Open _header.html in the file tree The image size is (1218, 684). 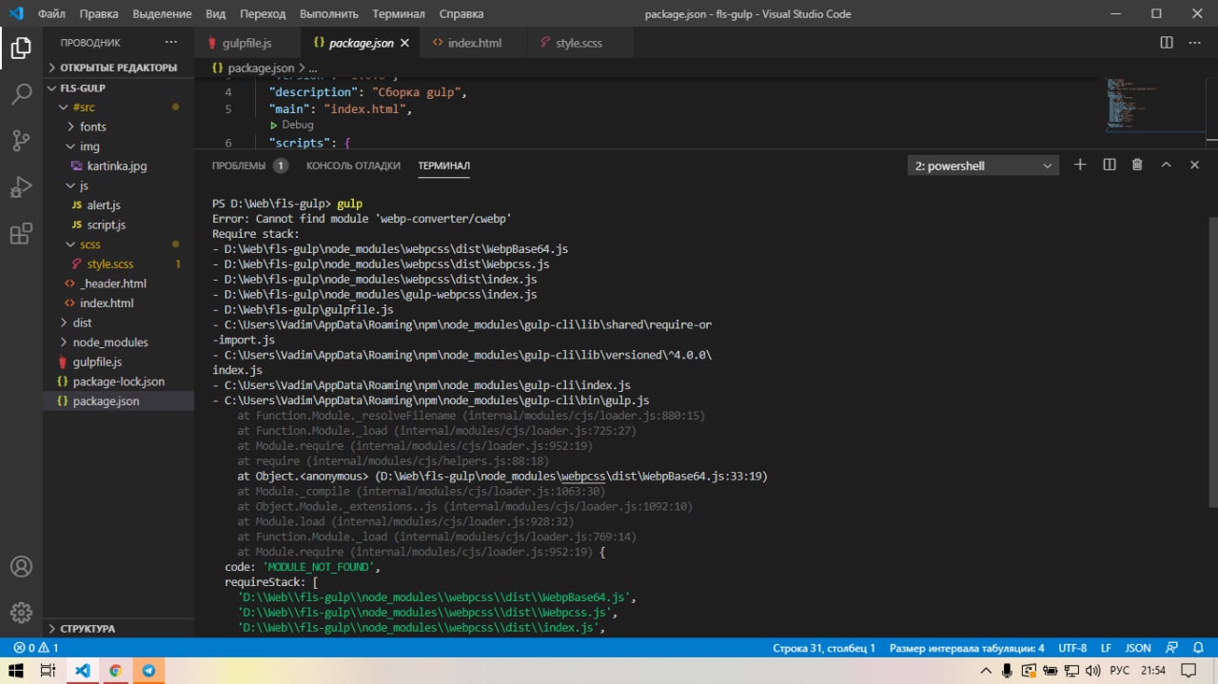(x=119, y=283)
